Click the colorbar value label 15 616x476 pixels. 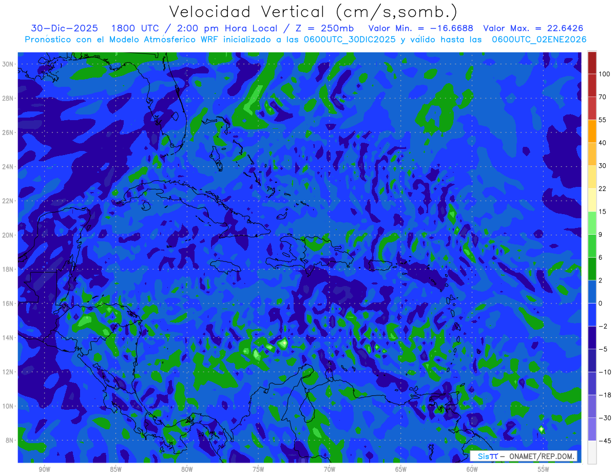(x=603, y=212)
